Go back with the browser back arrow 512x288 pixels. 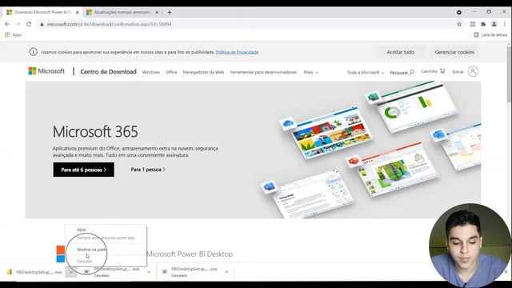(x=7, y=24)
